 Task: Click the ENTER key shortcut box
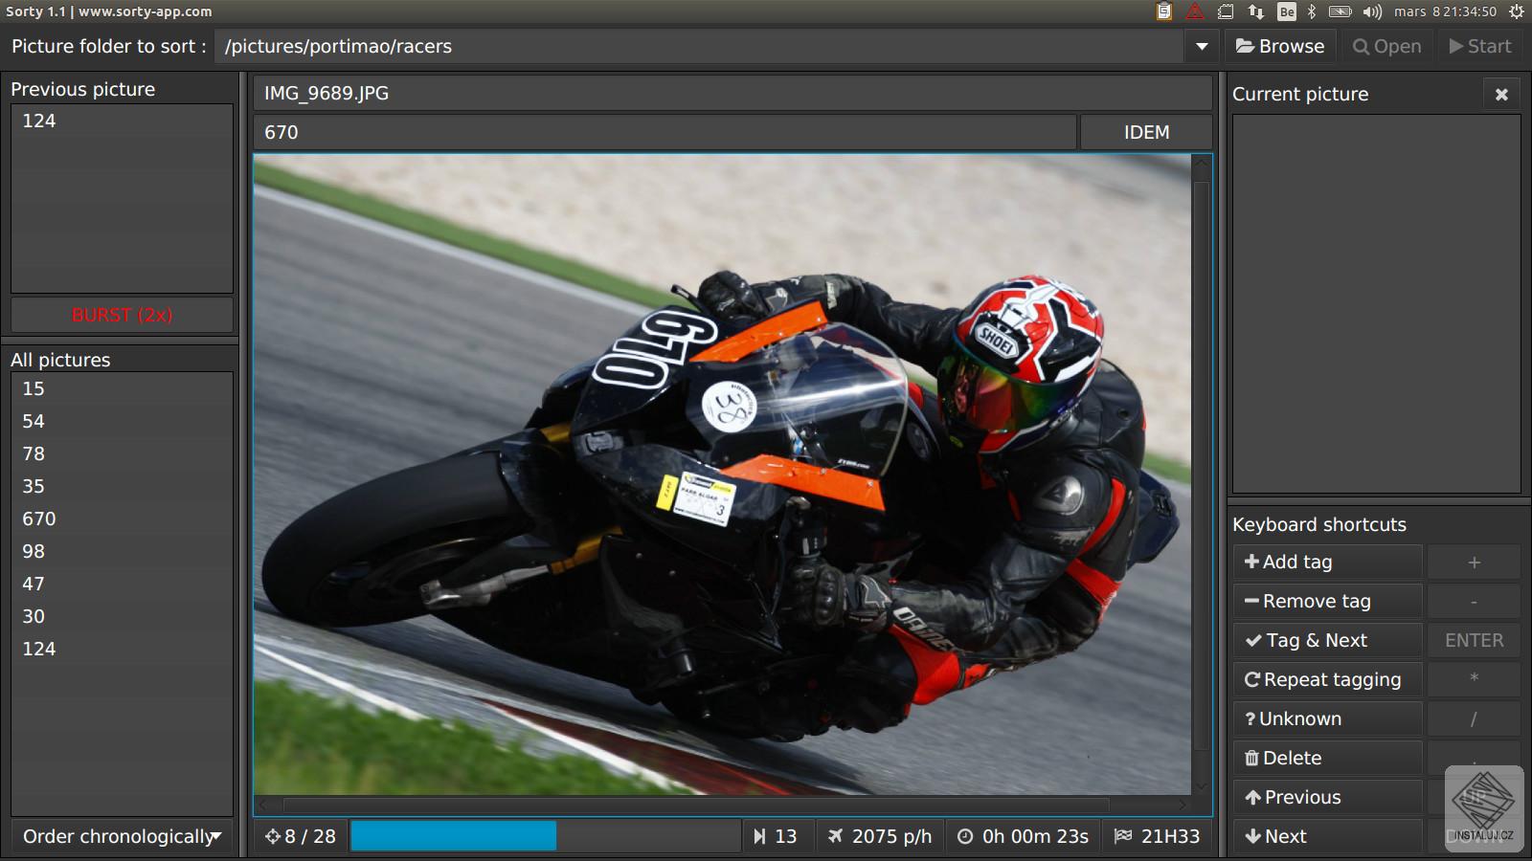pos(1474,640)
